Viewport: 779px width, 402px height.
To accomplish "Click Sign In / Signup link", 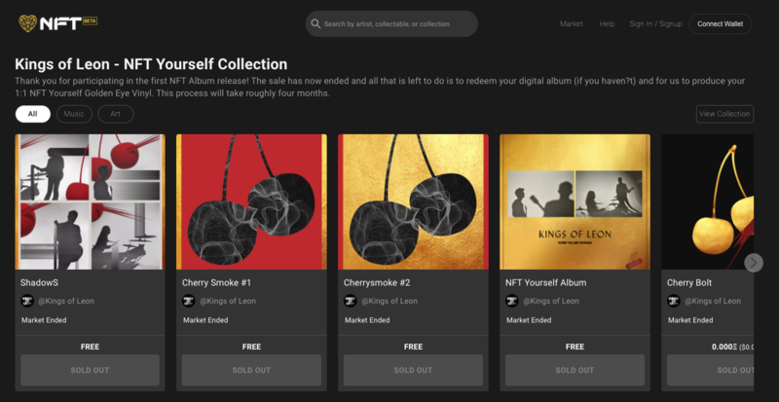I will pyautogui.click(x=654, y=23).
